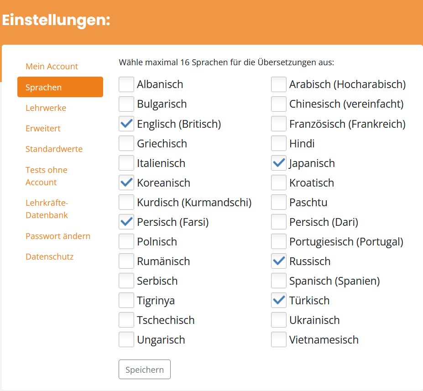Enable the Arabisch (Hocharabisch) checkbox
The width and height of the screenshot is (423, 391).
279,84
